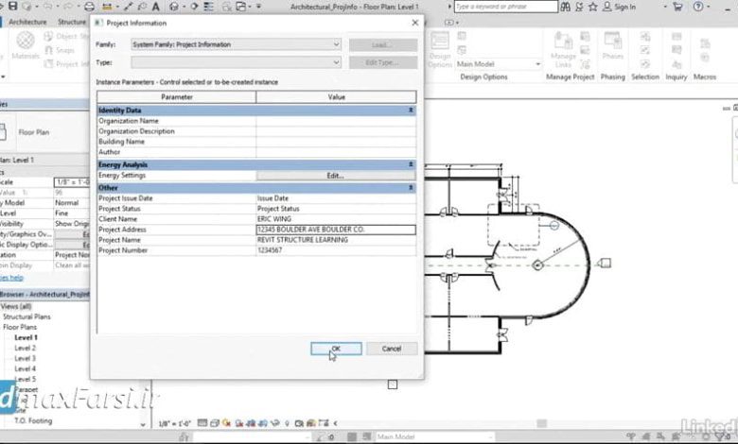Select Level 2 in Project Browser
The height and width of the screenshot is (444, 738).
point(25,348)
